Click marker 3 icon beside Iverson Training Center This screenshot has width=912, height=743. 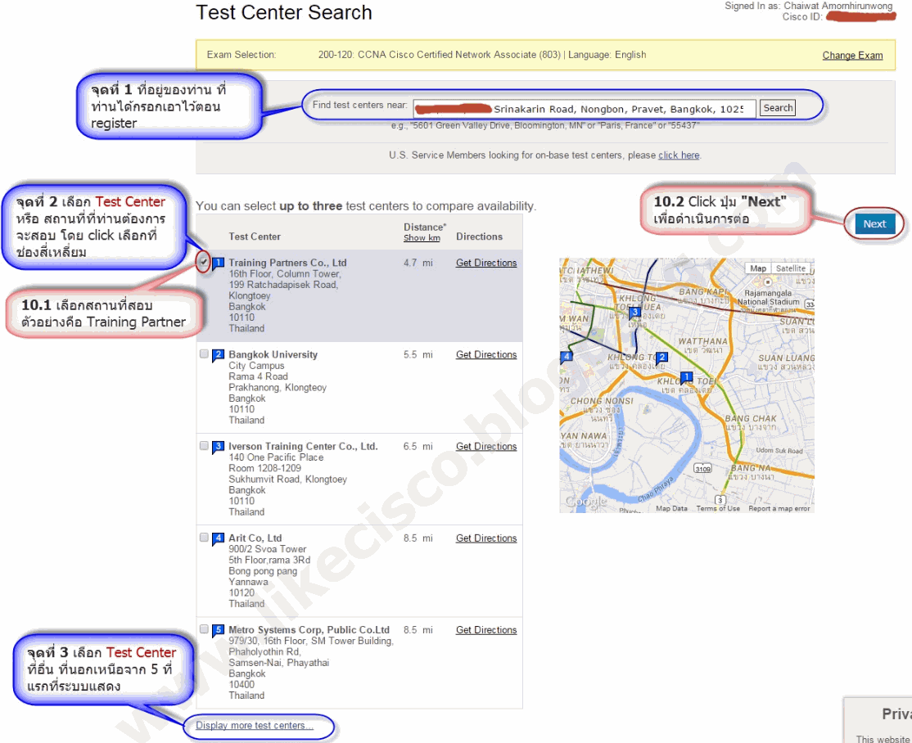click(x=218, y=447)
